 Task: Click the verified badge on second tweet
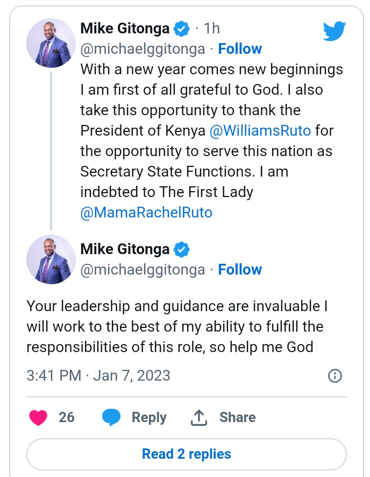(182, 249)
